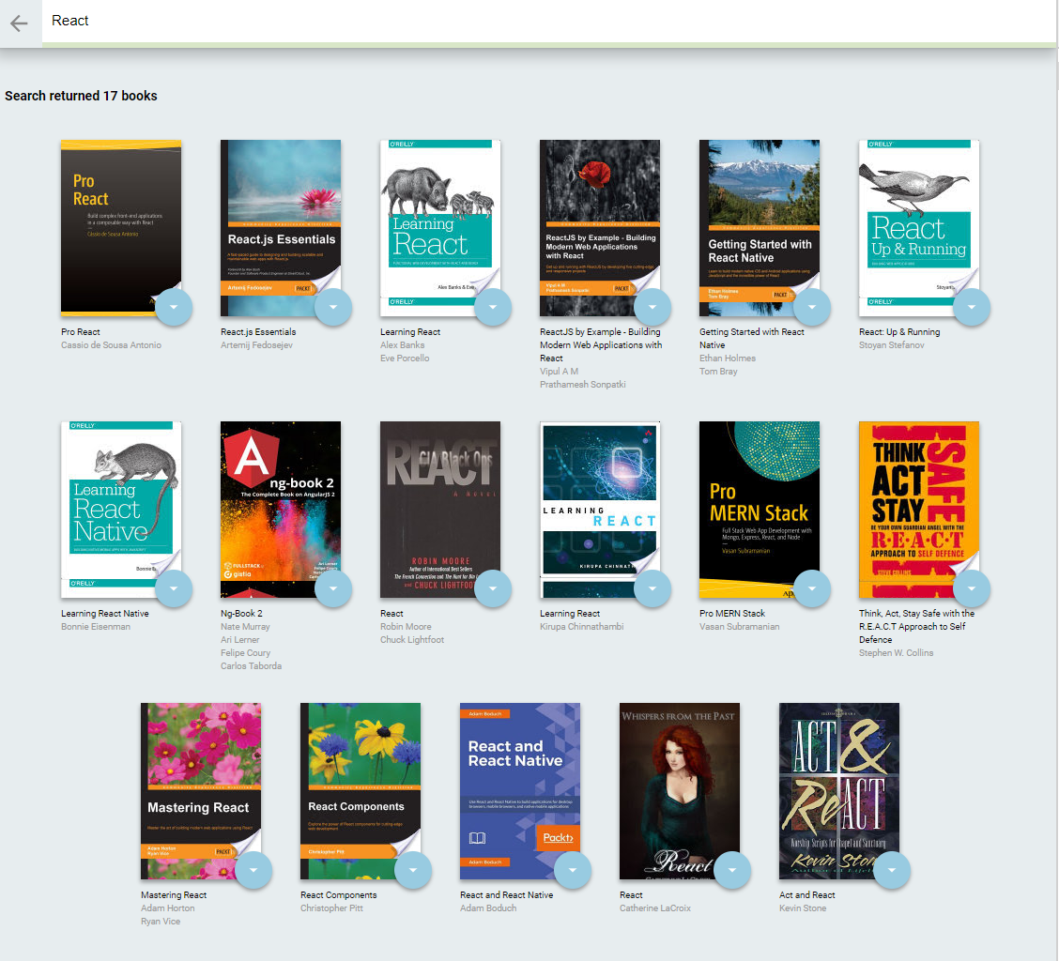This screenshot has width=1059, height=961.
Task: Click the title text 'Pro React'
Action: pyautogui.click(x=81, y=331)
